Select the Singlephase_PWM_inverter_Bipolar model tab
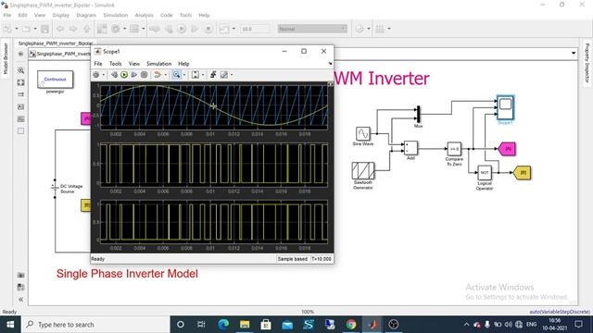Screen dimensions: 593x333 tap(56, 43)
